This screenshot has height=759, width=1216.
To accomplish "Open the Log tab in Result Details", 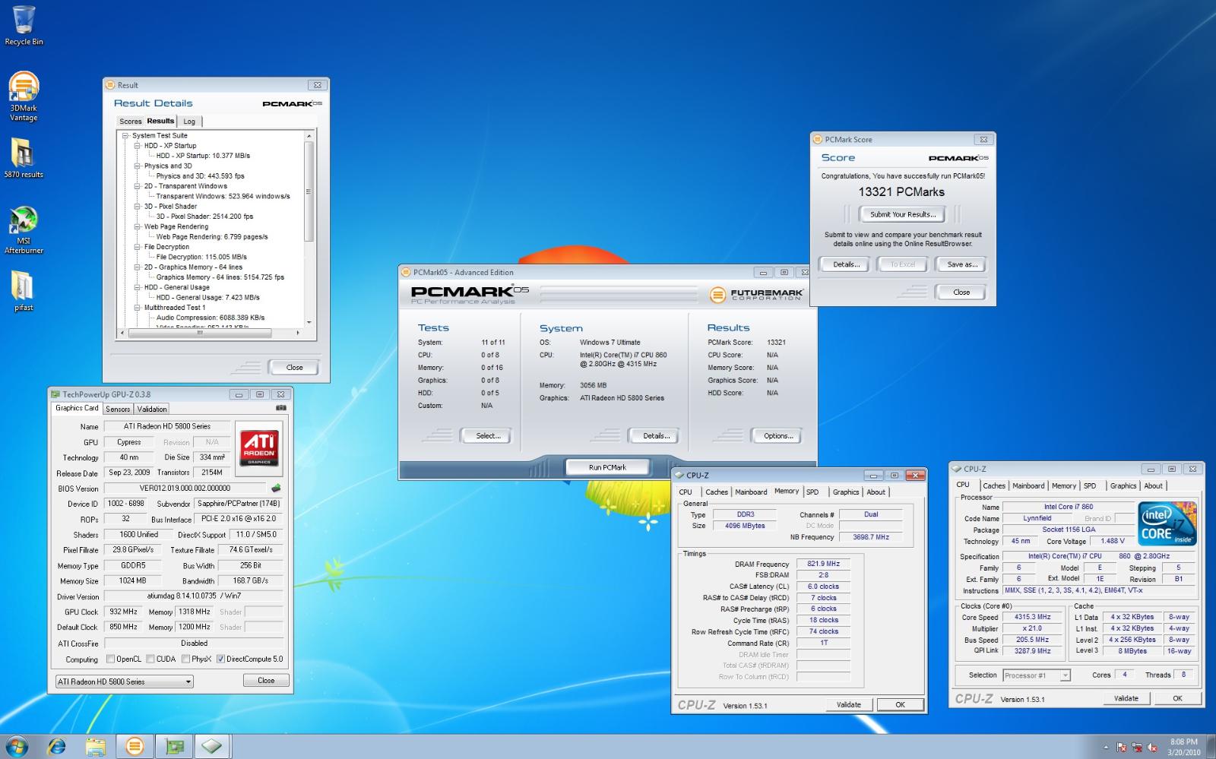I will point(189,122).
